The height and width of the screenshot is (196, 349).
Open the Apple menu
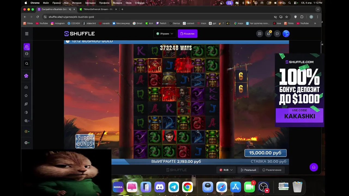(x=26, y=3)
